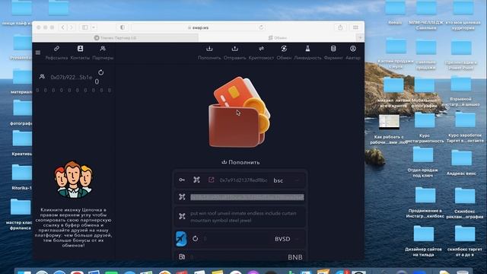Image resolution: width=487 pixels, height=274 pixels.
Task: Click the three people partners illustration
Action: pos(73,180)
